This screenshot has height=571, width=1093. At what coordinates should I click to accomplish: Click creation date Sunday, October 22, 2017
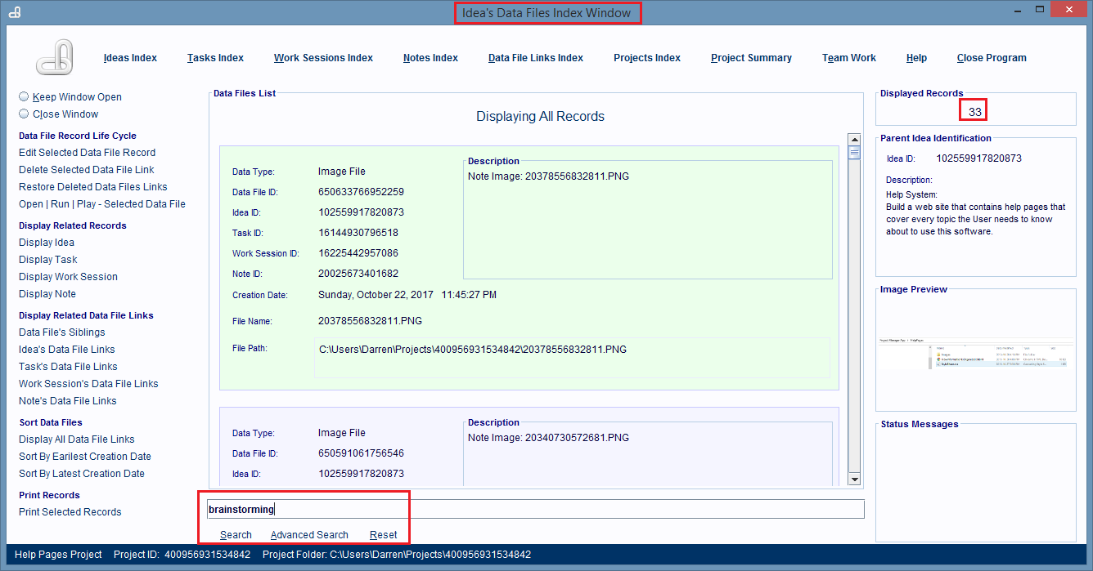coord(375,294)
